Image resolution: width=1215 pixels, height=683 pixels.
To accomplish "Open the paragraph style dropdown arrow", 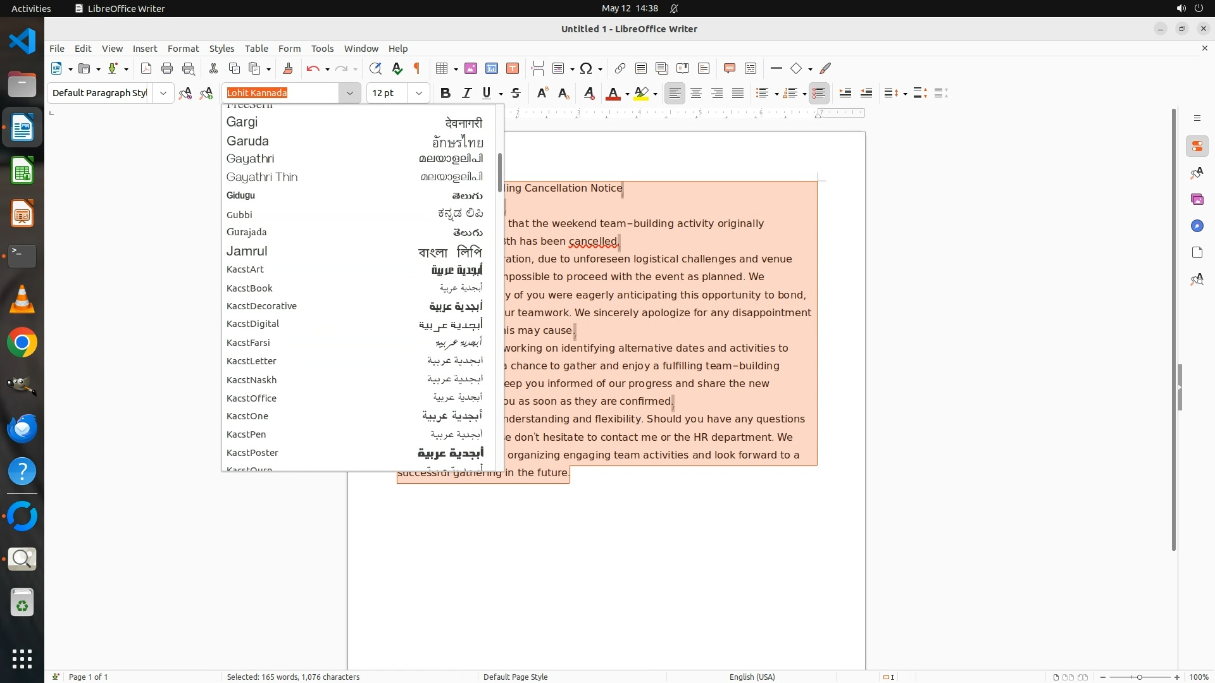I will 163,93.
